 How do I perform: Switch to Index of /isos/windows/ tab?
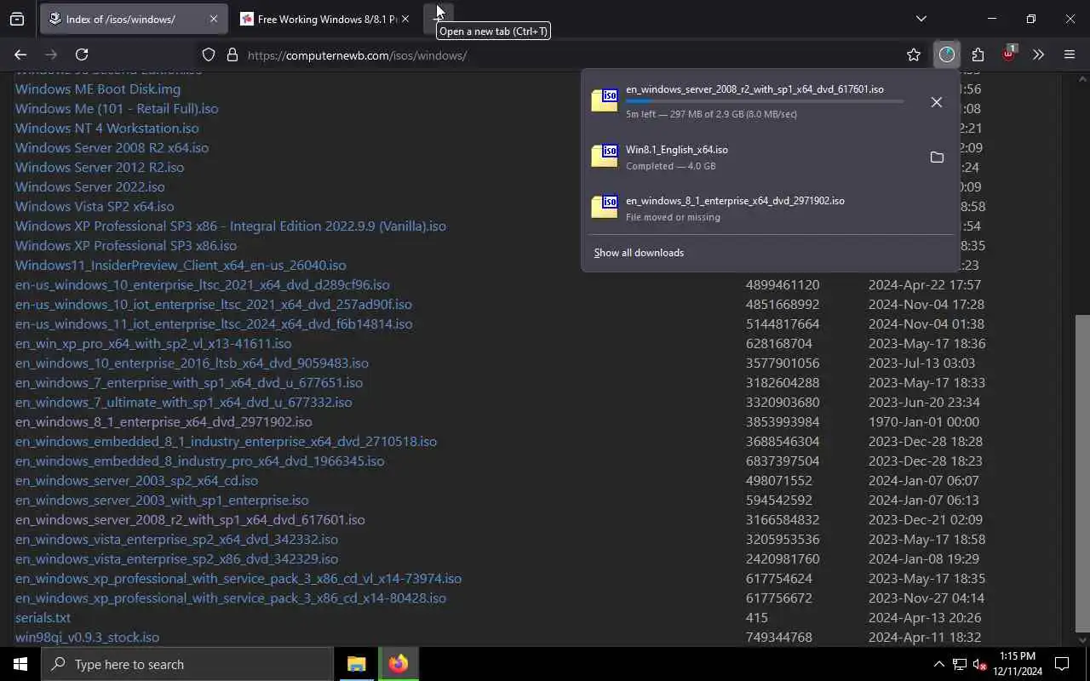(133, 19)
